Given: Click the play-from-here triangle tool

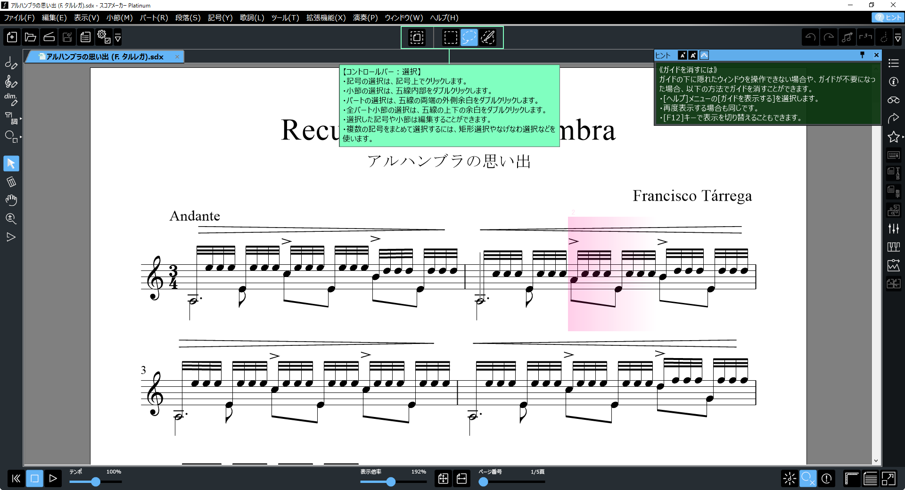Looking at the screenshot, I should pos(11,237).
